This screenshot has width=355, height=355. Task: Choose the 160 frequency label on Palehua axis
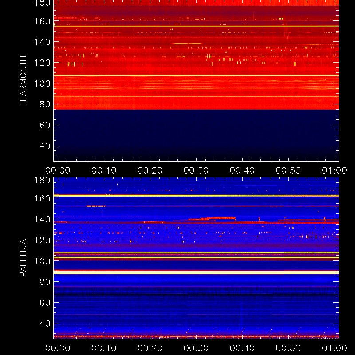42,198
